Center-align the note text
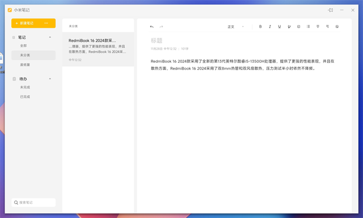The height and width of the screenshot is (218, 363). [x=318, y=27]
